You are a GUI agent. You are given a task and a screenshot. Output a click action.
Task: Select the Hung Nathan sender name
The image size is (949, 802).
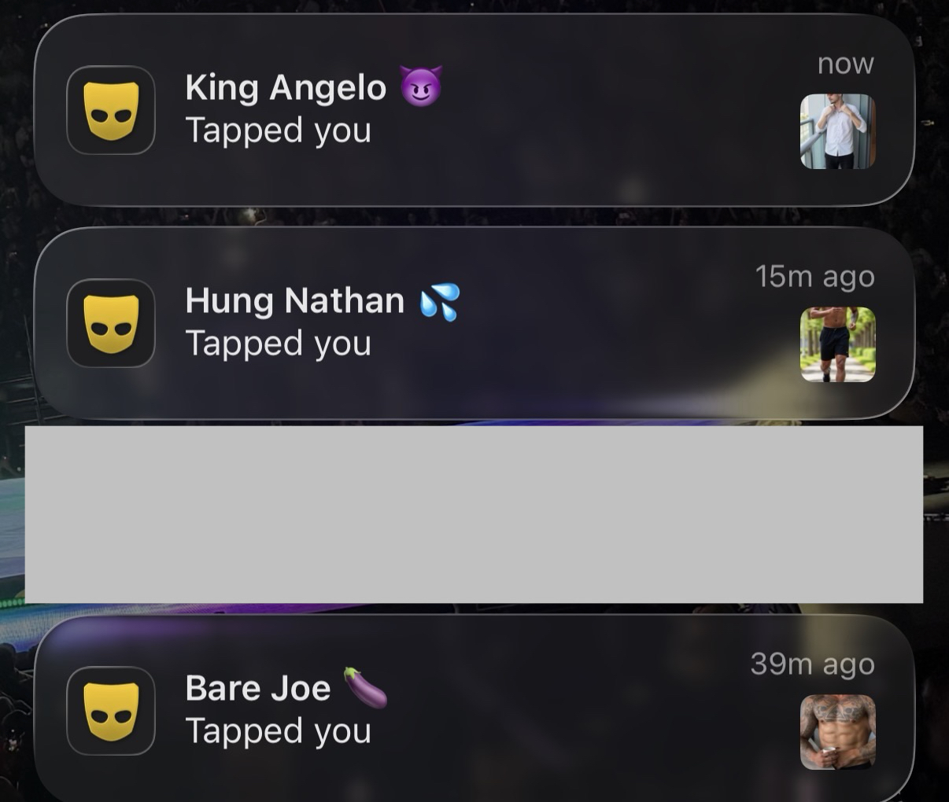[295, 300]
